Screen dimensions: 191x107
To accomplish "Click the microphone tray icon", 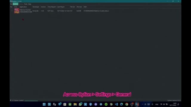I will 152,104.
